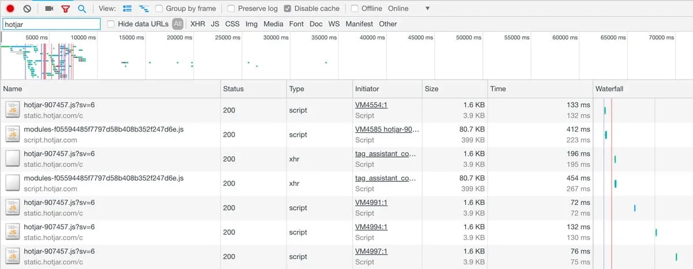693x269 pixels.
Task: Open initiator link VM4994:1
Action: click(x=371, y=227)
